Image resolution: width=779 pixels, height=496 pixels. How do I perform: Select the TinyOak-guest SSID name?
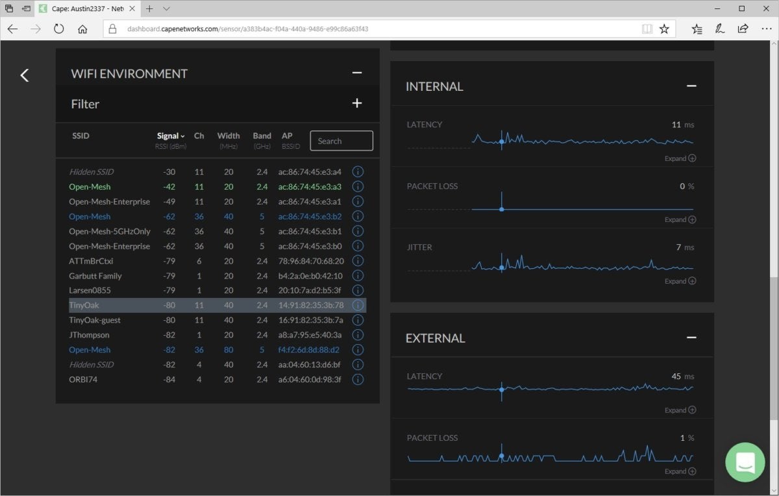click(95, 320)
